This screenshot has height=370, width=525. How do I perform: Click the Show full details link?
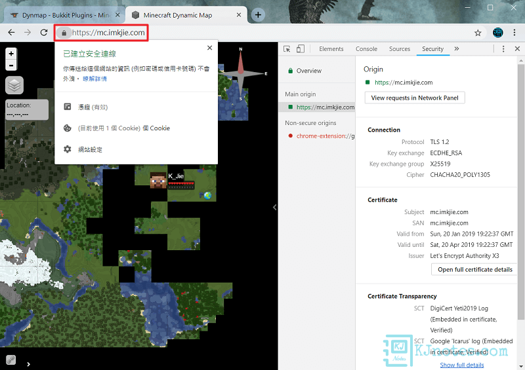[x=461, y=365]
